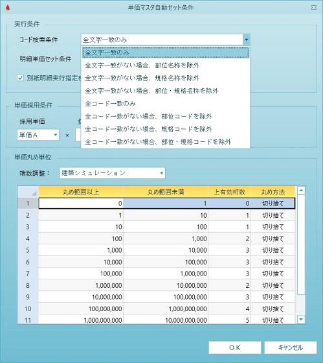Click 上有効桁数 cell in row 8

pos(230,285)
